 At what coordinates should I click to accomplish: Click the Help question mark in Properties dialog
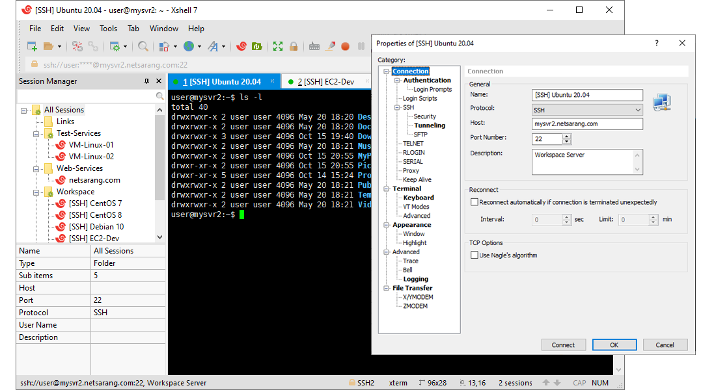tap(657, 43)
